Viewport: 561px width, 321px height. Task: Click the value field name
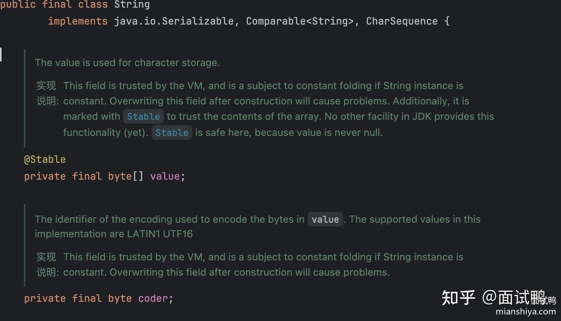[x=165, y=176]
